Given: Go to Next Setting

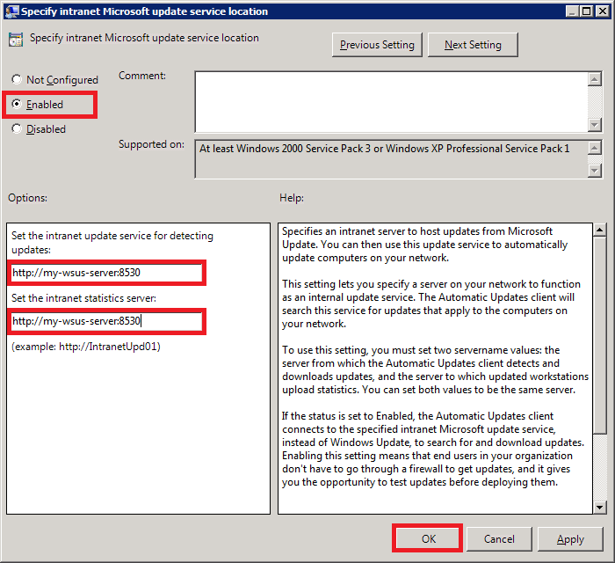Looking at the screenshot, I should [473, 45].
